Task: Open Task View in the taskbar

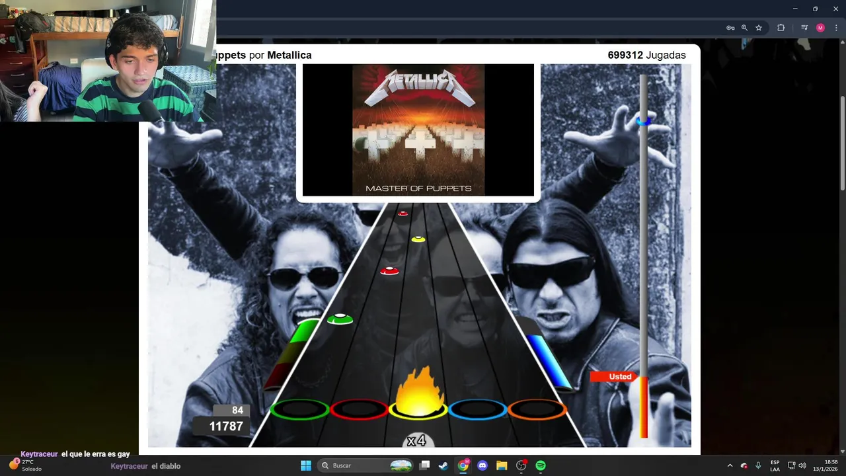Action: 425,465
